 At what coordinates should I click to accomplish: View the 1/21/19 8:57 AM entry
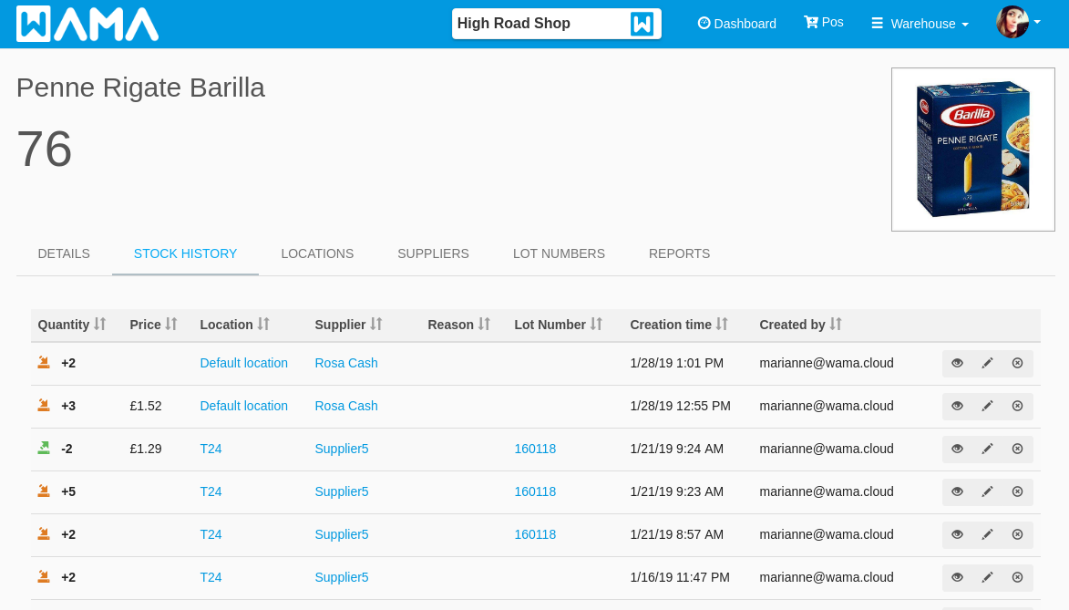957,535
